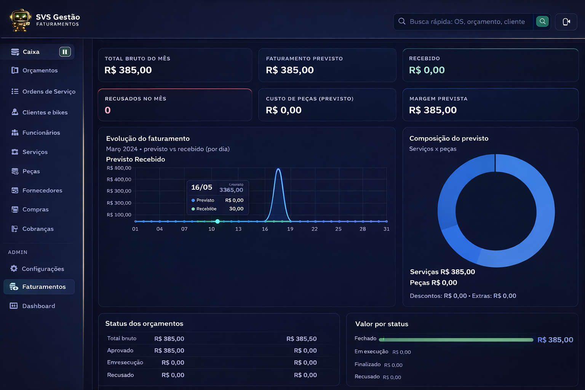Click the highlighted chart data point marker
Screen dimensions: 585x390
click(217, 221)
